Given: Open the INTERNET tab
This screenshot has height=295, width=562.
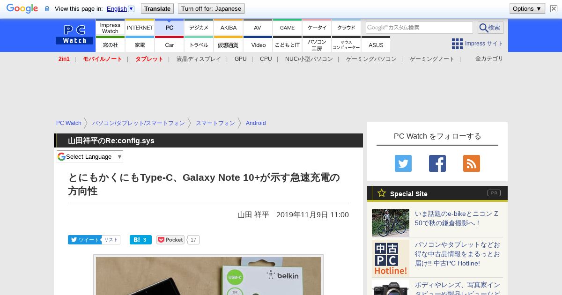Looking at the screenshot, I should click(x=140, y=28).
